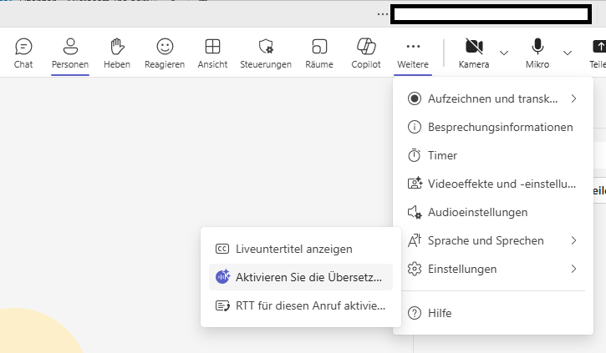This screenshot has height=353, width=606.
Task: Click the stopwatch Timer icon
Action: (x=415, y=155)
